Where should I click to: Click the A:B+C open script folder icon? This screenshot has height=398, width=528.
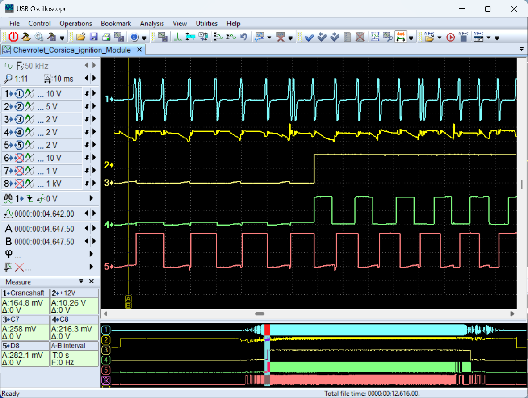tap(429, 37)
